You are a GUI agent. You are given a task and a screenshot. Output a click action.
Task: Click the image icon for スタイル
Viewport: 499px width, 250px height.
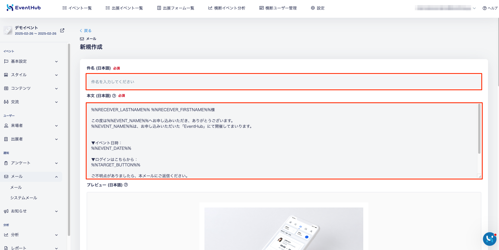coord(6,75)
